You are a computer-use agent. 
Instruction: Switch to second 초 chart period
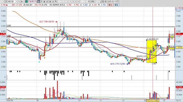pyautogui.click(x=53, y=2)
